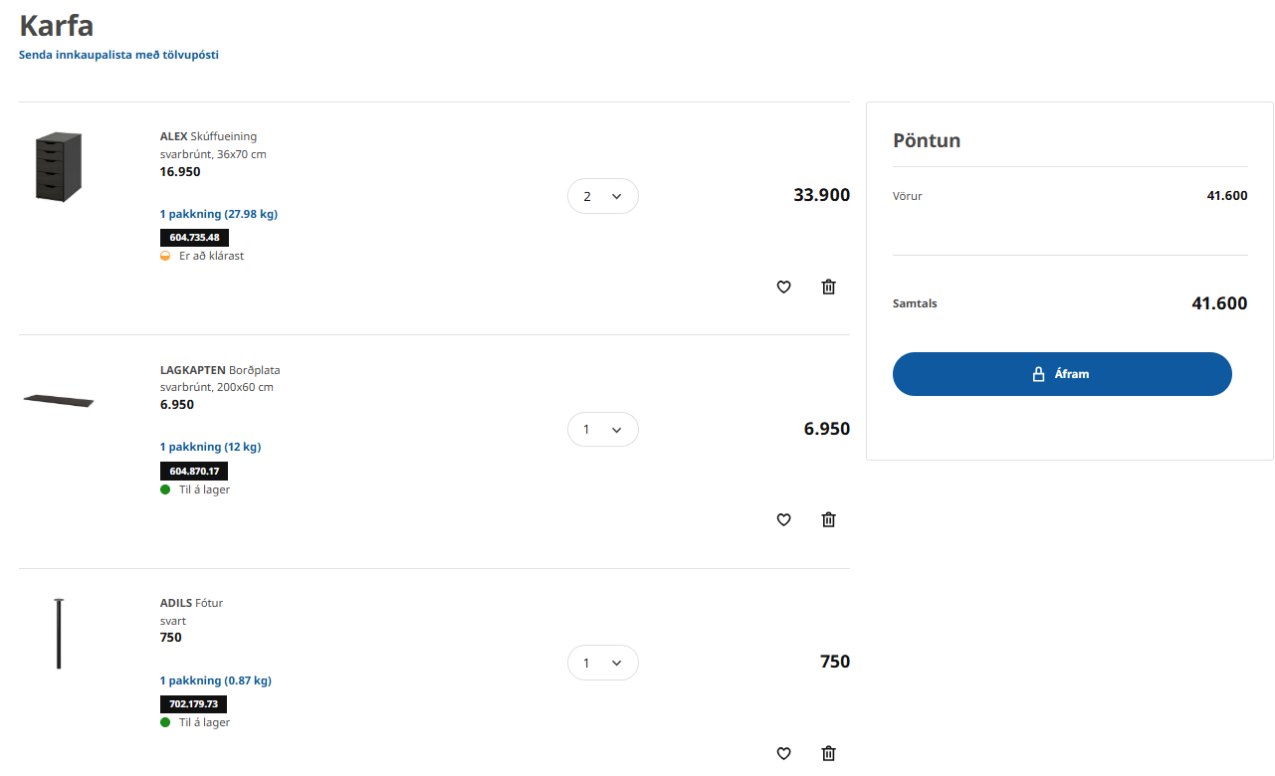This screenshot has width=1275, height=776.
Task: View LAGKAPTEN package info 12 kg
Action: click(210, 447)
